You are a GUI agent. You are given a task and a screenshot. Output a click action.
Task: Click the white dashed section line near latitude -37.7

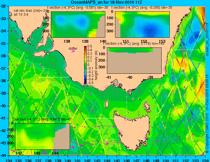click(x=54, y=77)
